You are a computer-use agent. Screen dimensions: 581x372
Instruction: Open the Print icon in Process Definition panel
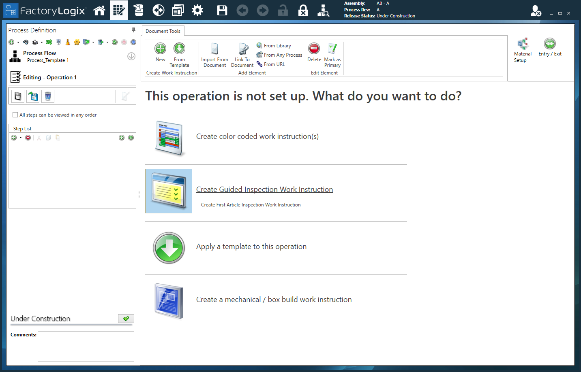(35, 42)
